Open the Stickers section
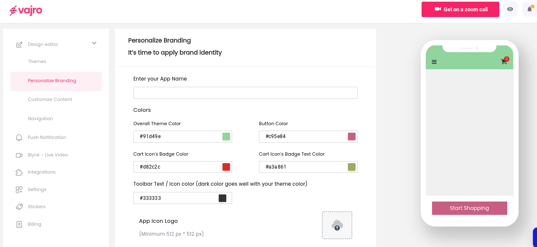The width and height of the screenshot is (537, 247). [36, 207]
